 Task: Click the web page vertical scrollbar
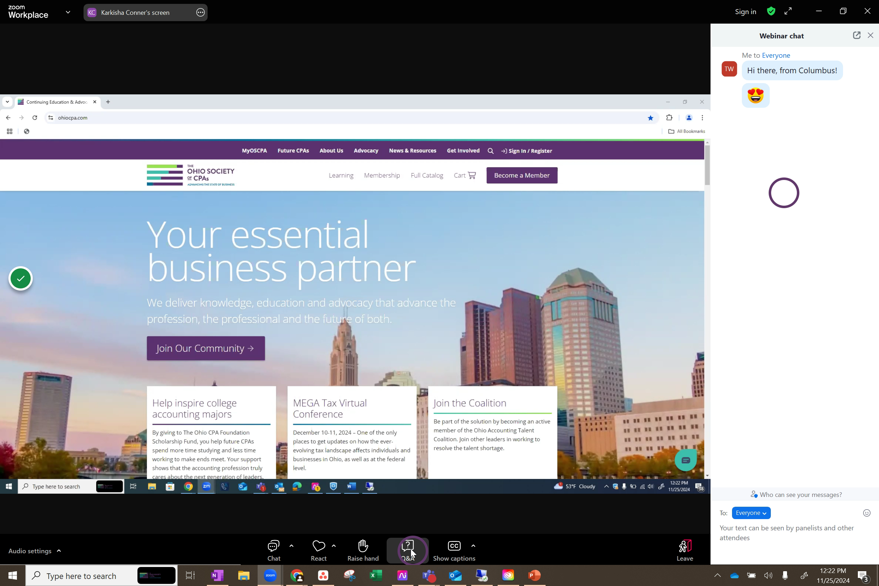point(707,165)
